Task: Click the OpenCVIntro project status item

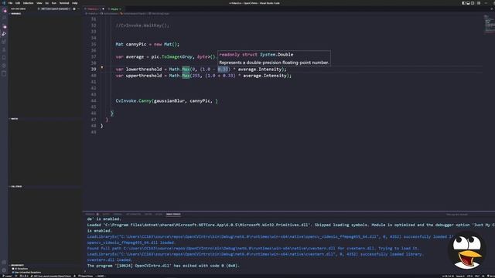Action: 85,276
